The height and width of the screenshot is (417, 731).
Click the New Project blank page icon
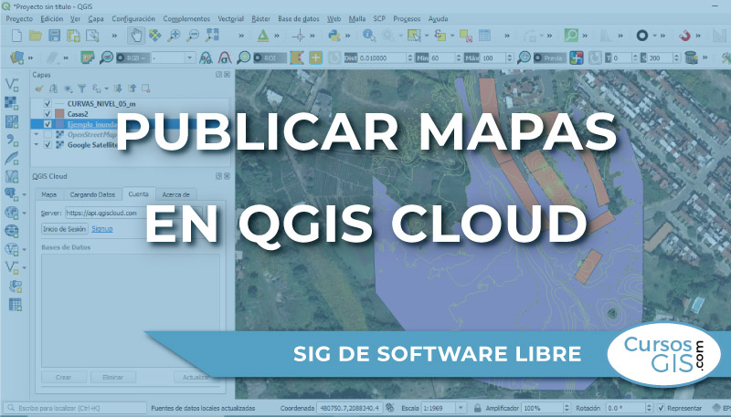pyautogui.click(x=16, y=36)
